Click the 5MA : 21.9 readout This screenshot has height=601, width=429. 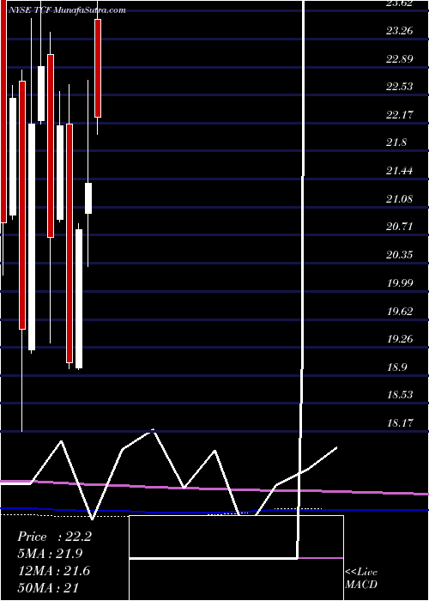[50, 554]
